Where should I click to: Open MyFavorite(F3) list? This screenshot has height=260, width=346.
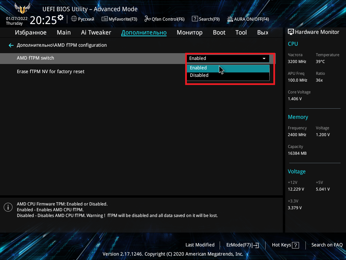click(x=119, y=19)
